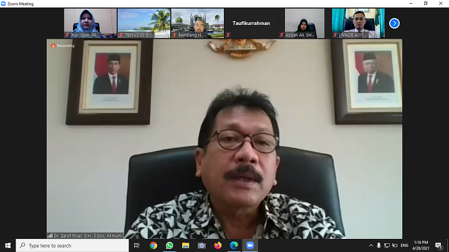Open Windows Task View
Image resolution: width=449 pixels, height=252 pixels.
[137, 246]
